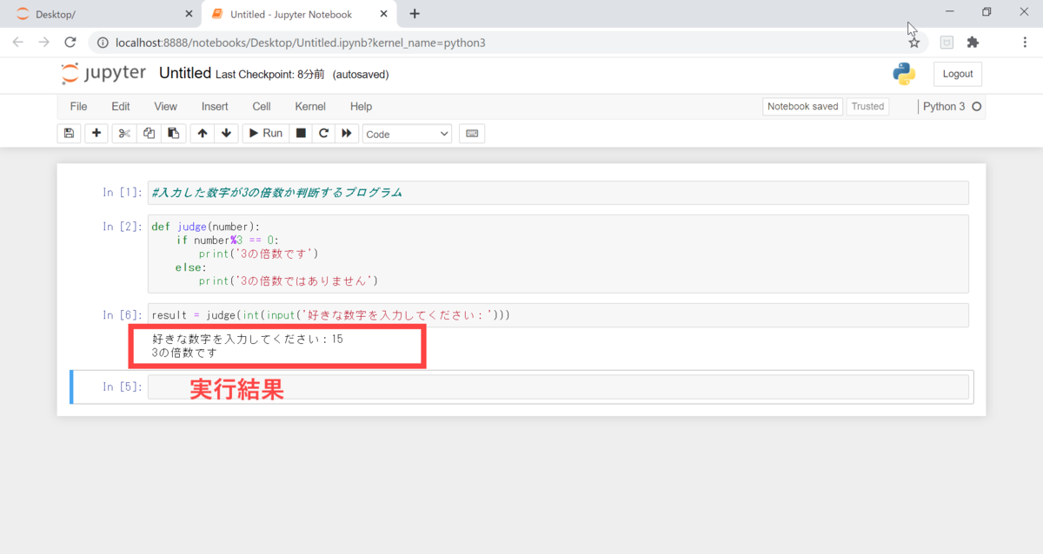Click the Trusted notebook indicator
This screenshot has width=1043, height=554.
867,106
